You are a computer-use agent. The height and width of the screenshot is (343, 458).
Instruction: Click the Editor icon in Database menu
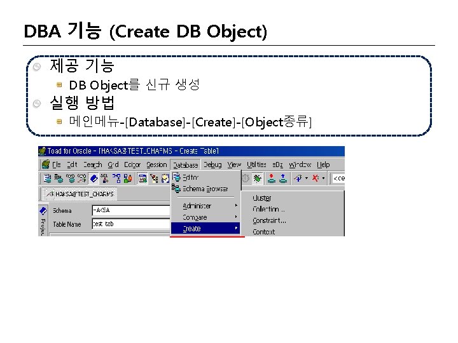[176, 177]
